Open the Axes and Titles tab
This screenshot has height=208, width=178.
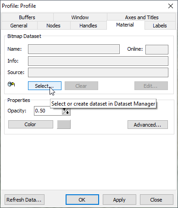[x=142, y=17]
